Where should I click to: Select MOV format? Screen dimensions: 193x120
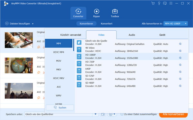tap(59, 61)
